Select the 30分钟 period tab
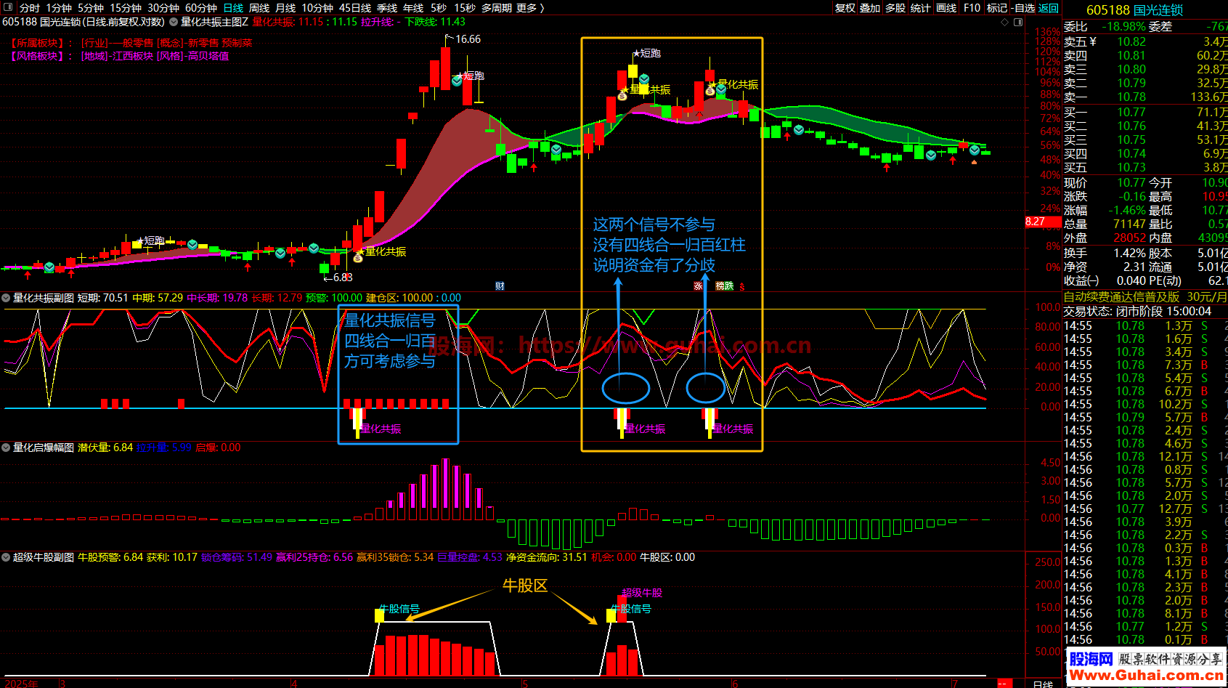The image size is (1228, 688). 163,8
